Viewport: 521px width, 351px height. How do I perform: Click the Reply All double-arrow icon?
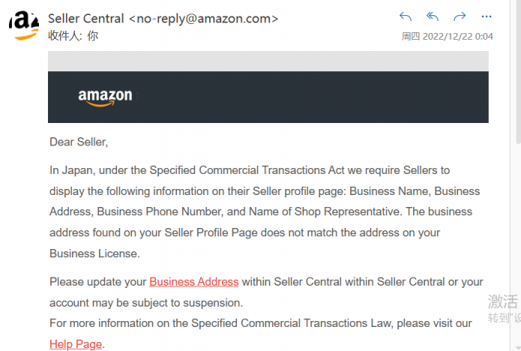(433, 16)
